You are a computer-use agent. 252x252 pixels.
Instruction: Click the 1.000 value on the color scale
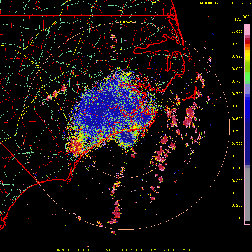coord(237,31)
